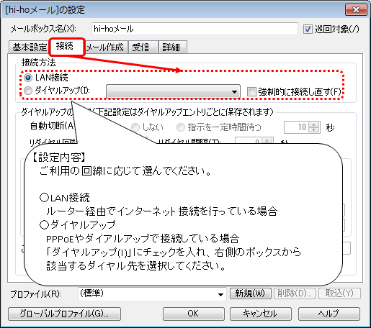Screen dimensions: 371x328
Task: Select the ダイヤルアップ radio button
Action: point(28,91)
